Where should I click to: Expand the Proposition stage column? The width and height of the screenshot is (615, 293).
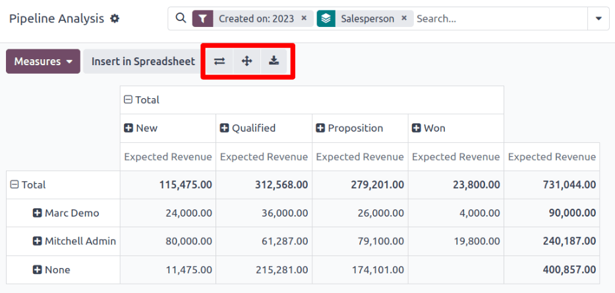click(320, 128)
